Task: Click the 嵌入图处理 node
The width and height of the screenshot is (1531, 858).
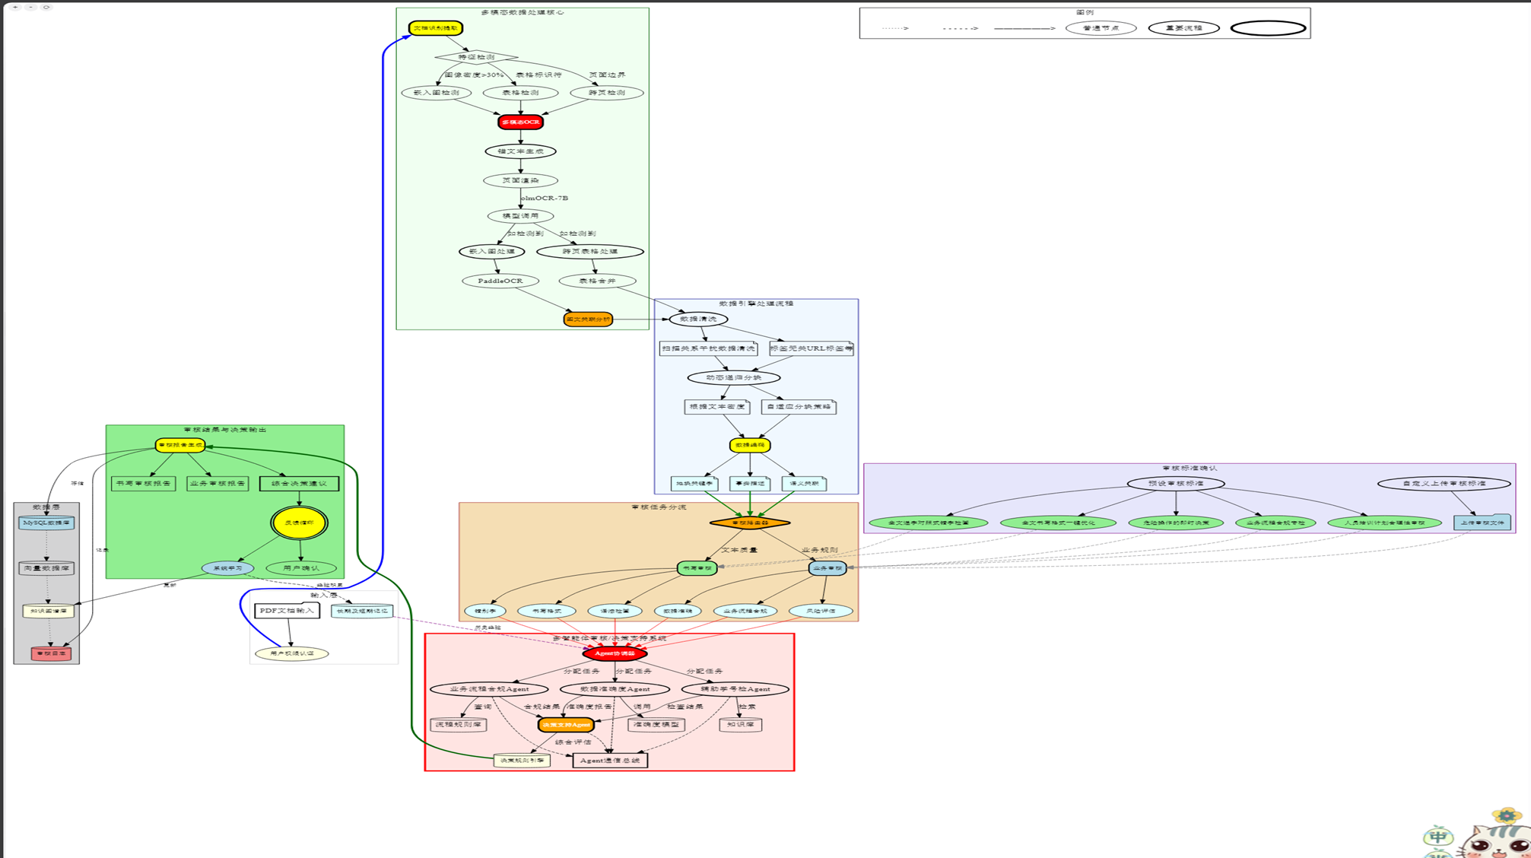Action: pyautogui.click(x=492, y=251)
